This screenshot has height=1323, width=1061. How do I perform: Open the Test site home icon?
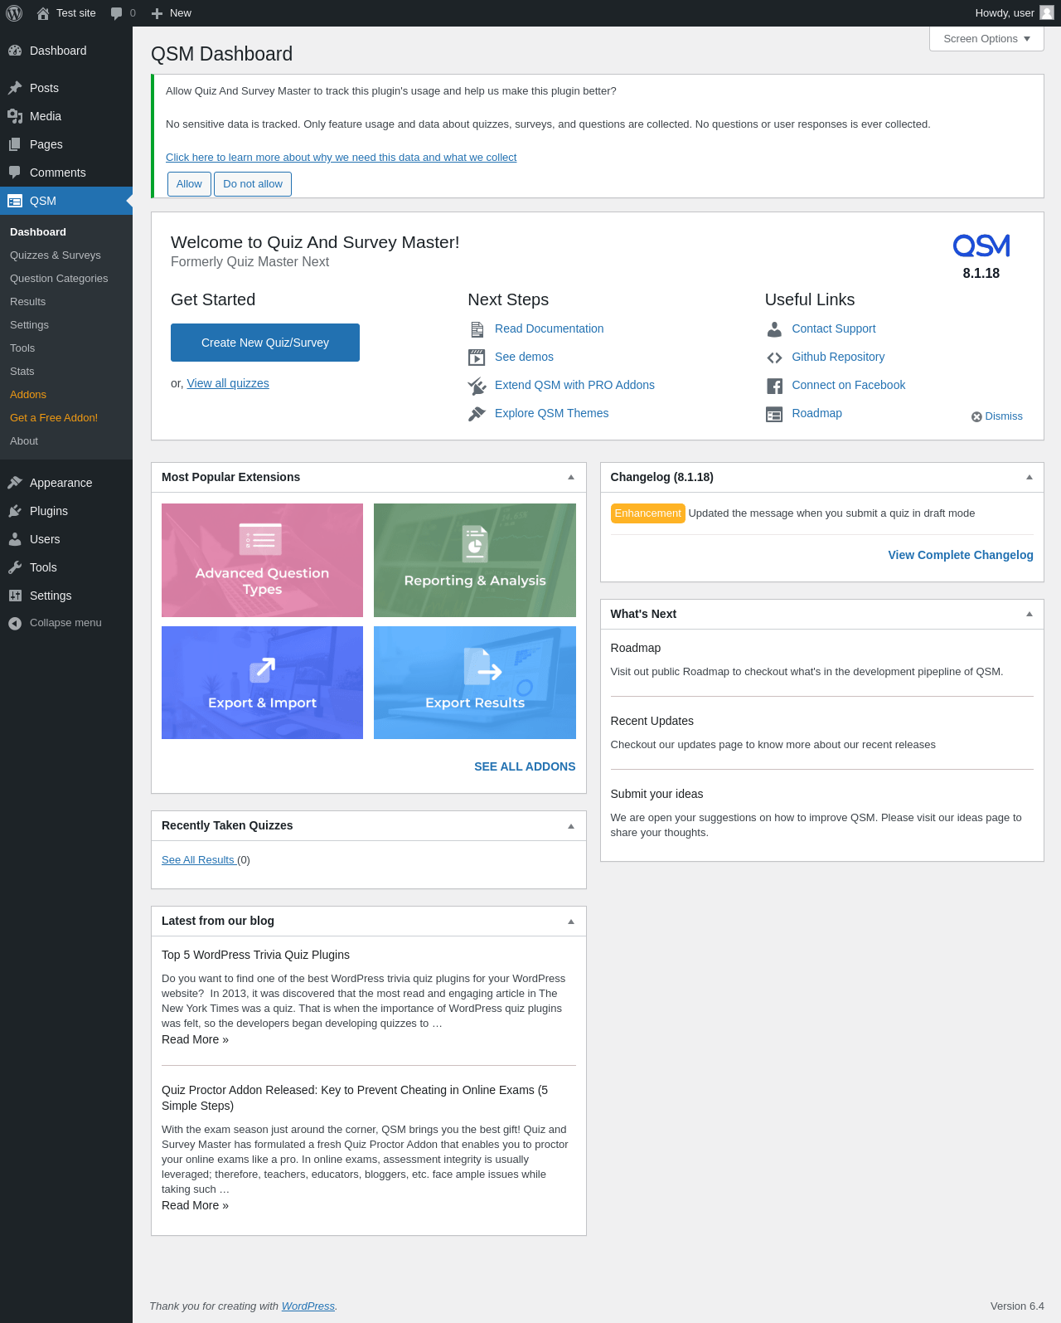pyautogui.click(x=43, y=13)
